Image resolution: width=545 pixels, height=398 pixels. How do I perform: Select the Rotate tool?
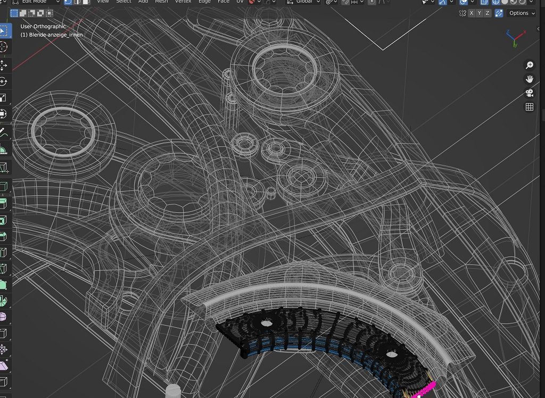[3, 82]
